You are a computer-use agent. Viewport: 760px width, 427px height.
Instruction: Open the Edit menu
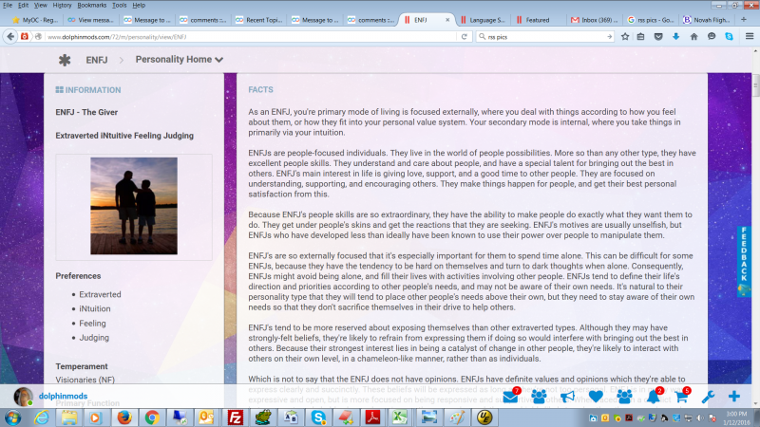tap(23, 6)
